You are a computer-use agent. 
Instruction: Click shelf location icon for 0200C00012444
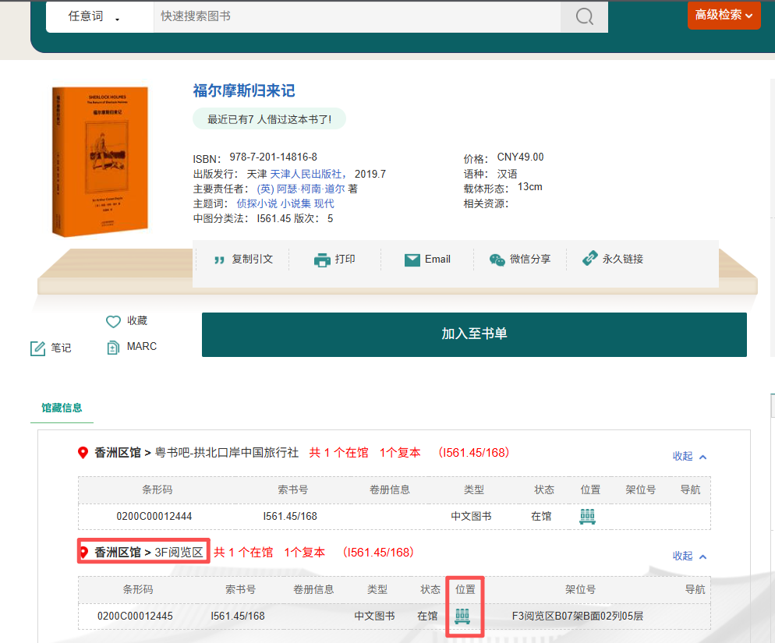coord(588,516)
